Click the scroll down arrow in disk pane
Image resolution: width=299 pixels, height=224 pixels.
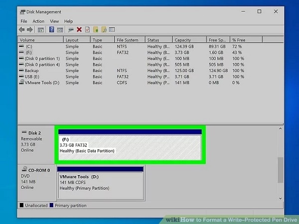(280, 199)
